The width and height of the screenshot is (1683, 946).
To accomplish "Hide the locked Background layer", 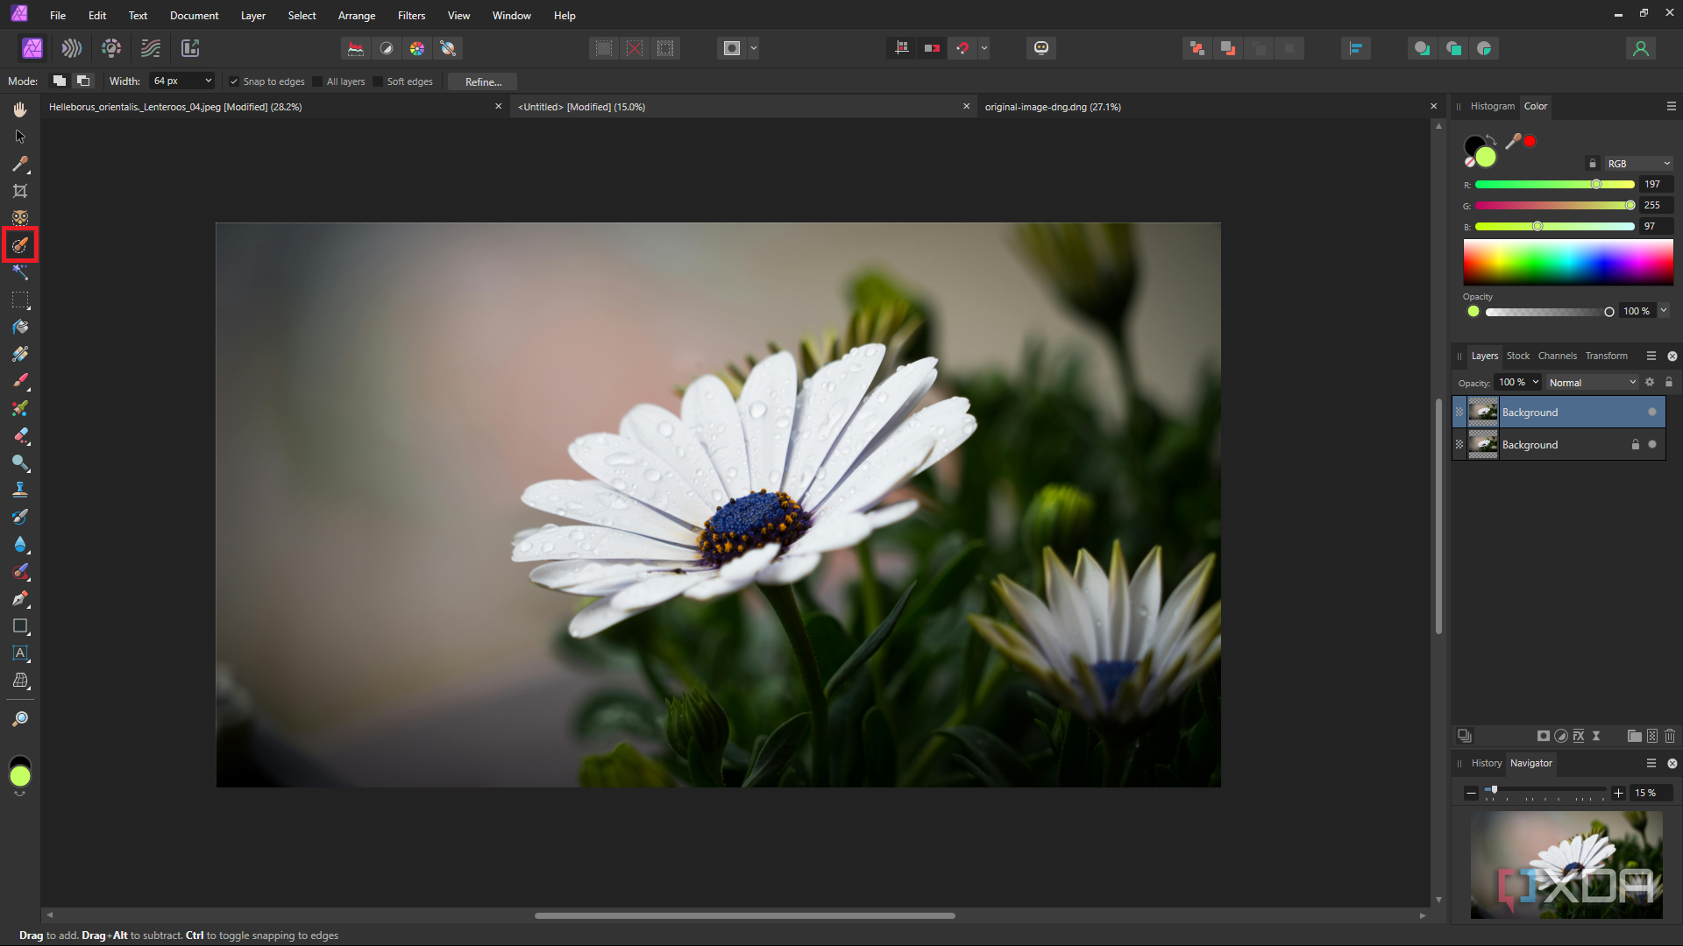I will pos(1652,445).
